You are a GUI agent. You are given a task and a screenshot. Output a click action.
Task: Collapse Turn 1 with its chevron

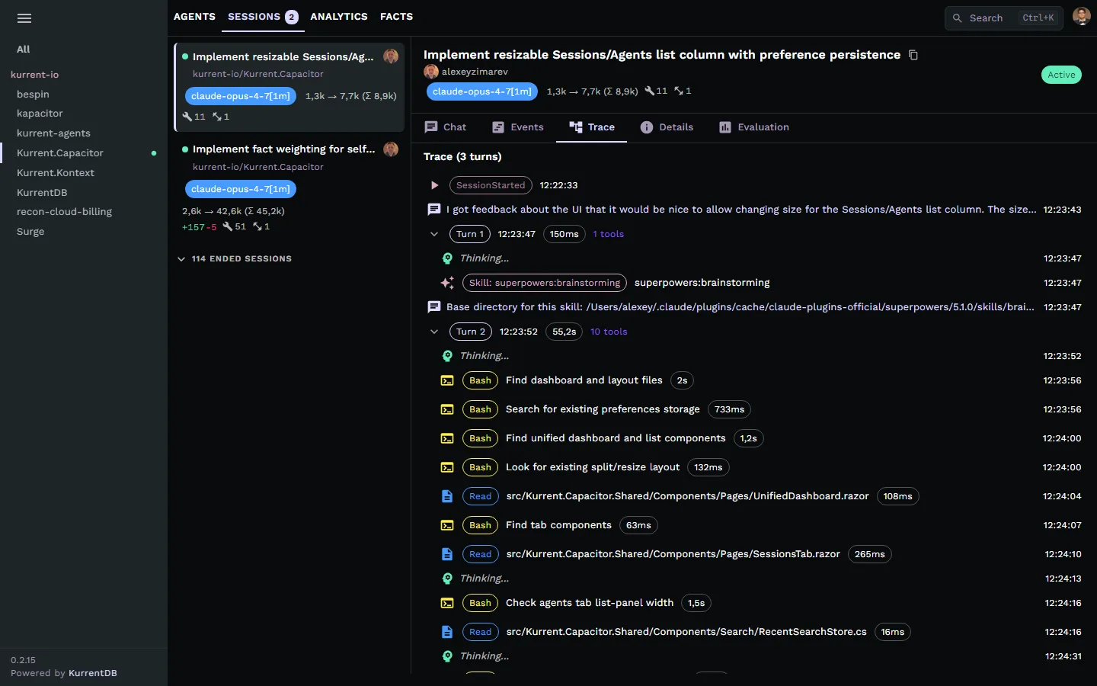point(434,234)
